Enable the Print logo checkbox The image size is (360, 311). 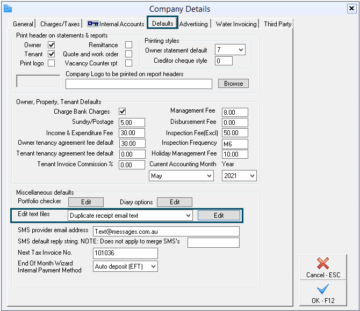51,63
